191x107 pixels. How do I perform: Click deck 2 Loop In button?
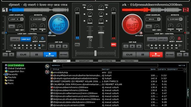(x=152, y=39)
